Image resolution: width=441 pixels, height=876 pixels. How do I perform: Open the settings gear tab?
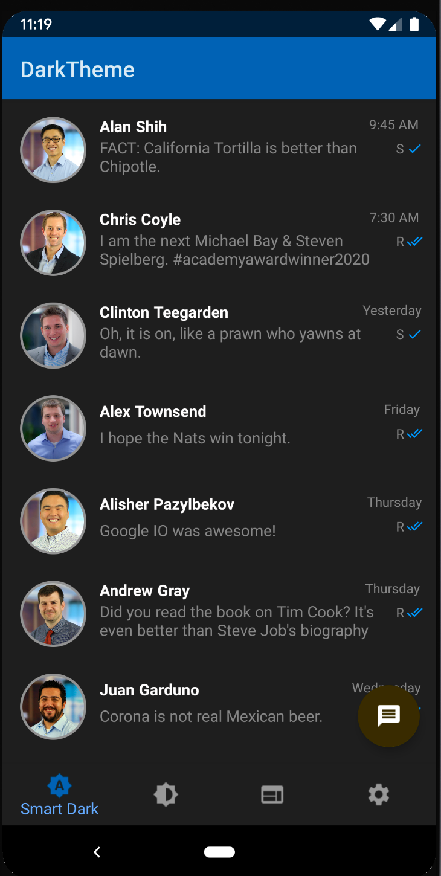pyautogui.click(x=379, y=794)
